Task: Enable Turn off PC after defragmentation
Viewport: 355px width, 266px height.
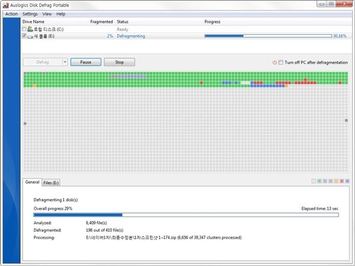Action: [x=280, y=63]
